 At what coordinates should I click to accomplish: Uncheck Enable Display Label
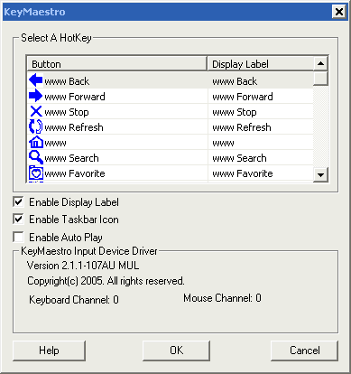point(18,201)
